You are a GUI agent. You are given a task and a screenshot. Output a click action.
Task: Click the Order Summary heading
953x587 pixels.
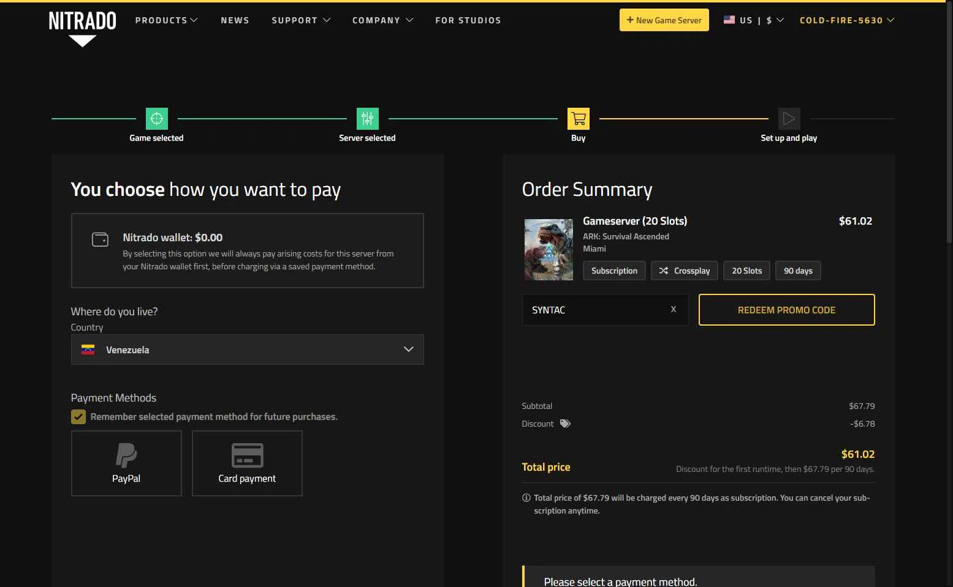pos(587,190)
